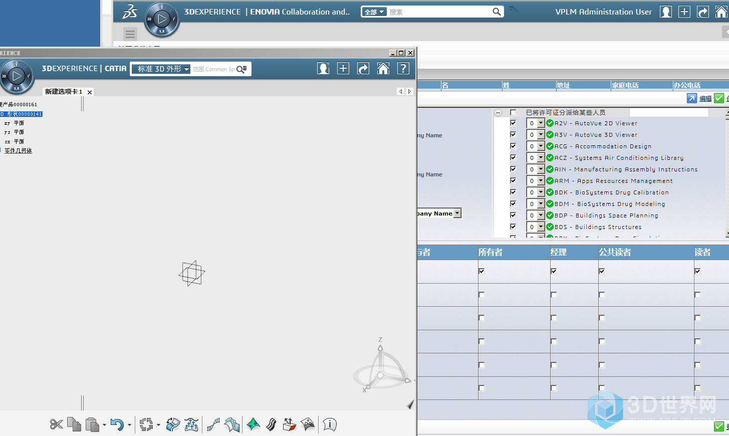Go to home via CATIA house icon
This screenshot has height=436, width=729.
coord(383,69)
